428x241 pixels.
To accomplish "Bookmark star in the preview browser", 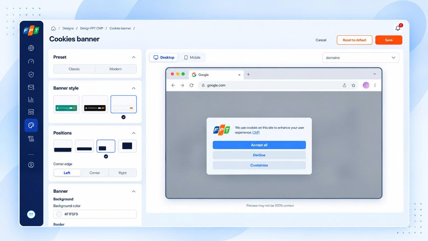I will click(x=354, y=85).
